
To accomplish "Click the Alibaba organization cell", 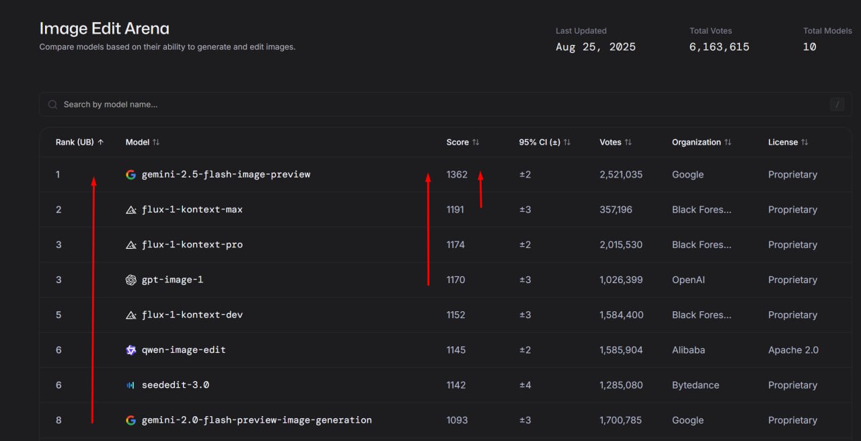I will (688, 350).
